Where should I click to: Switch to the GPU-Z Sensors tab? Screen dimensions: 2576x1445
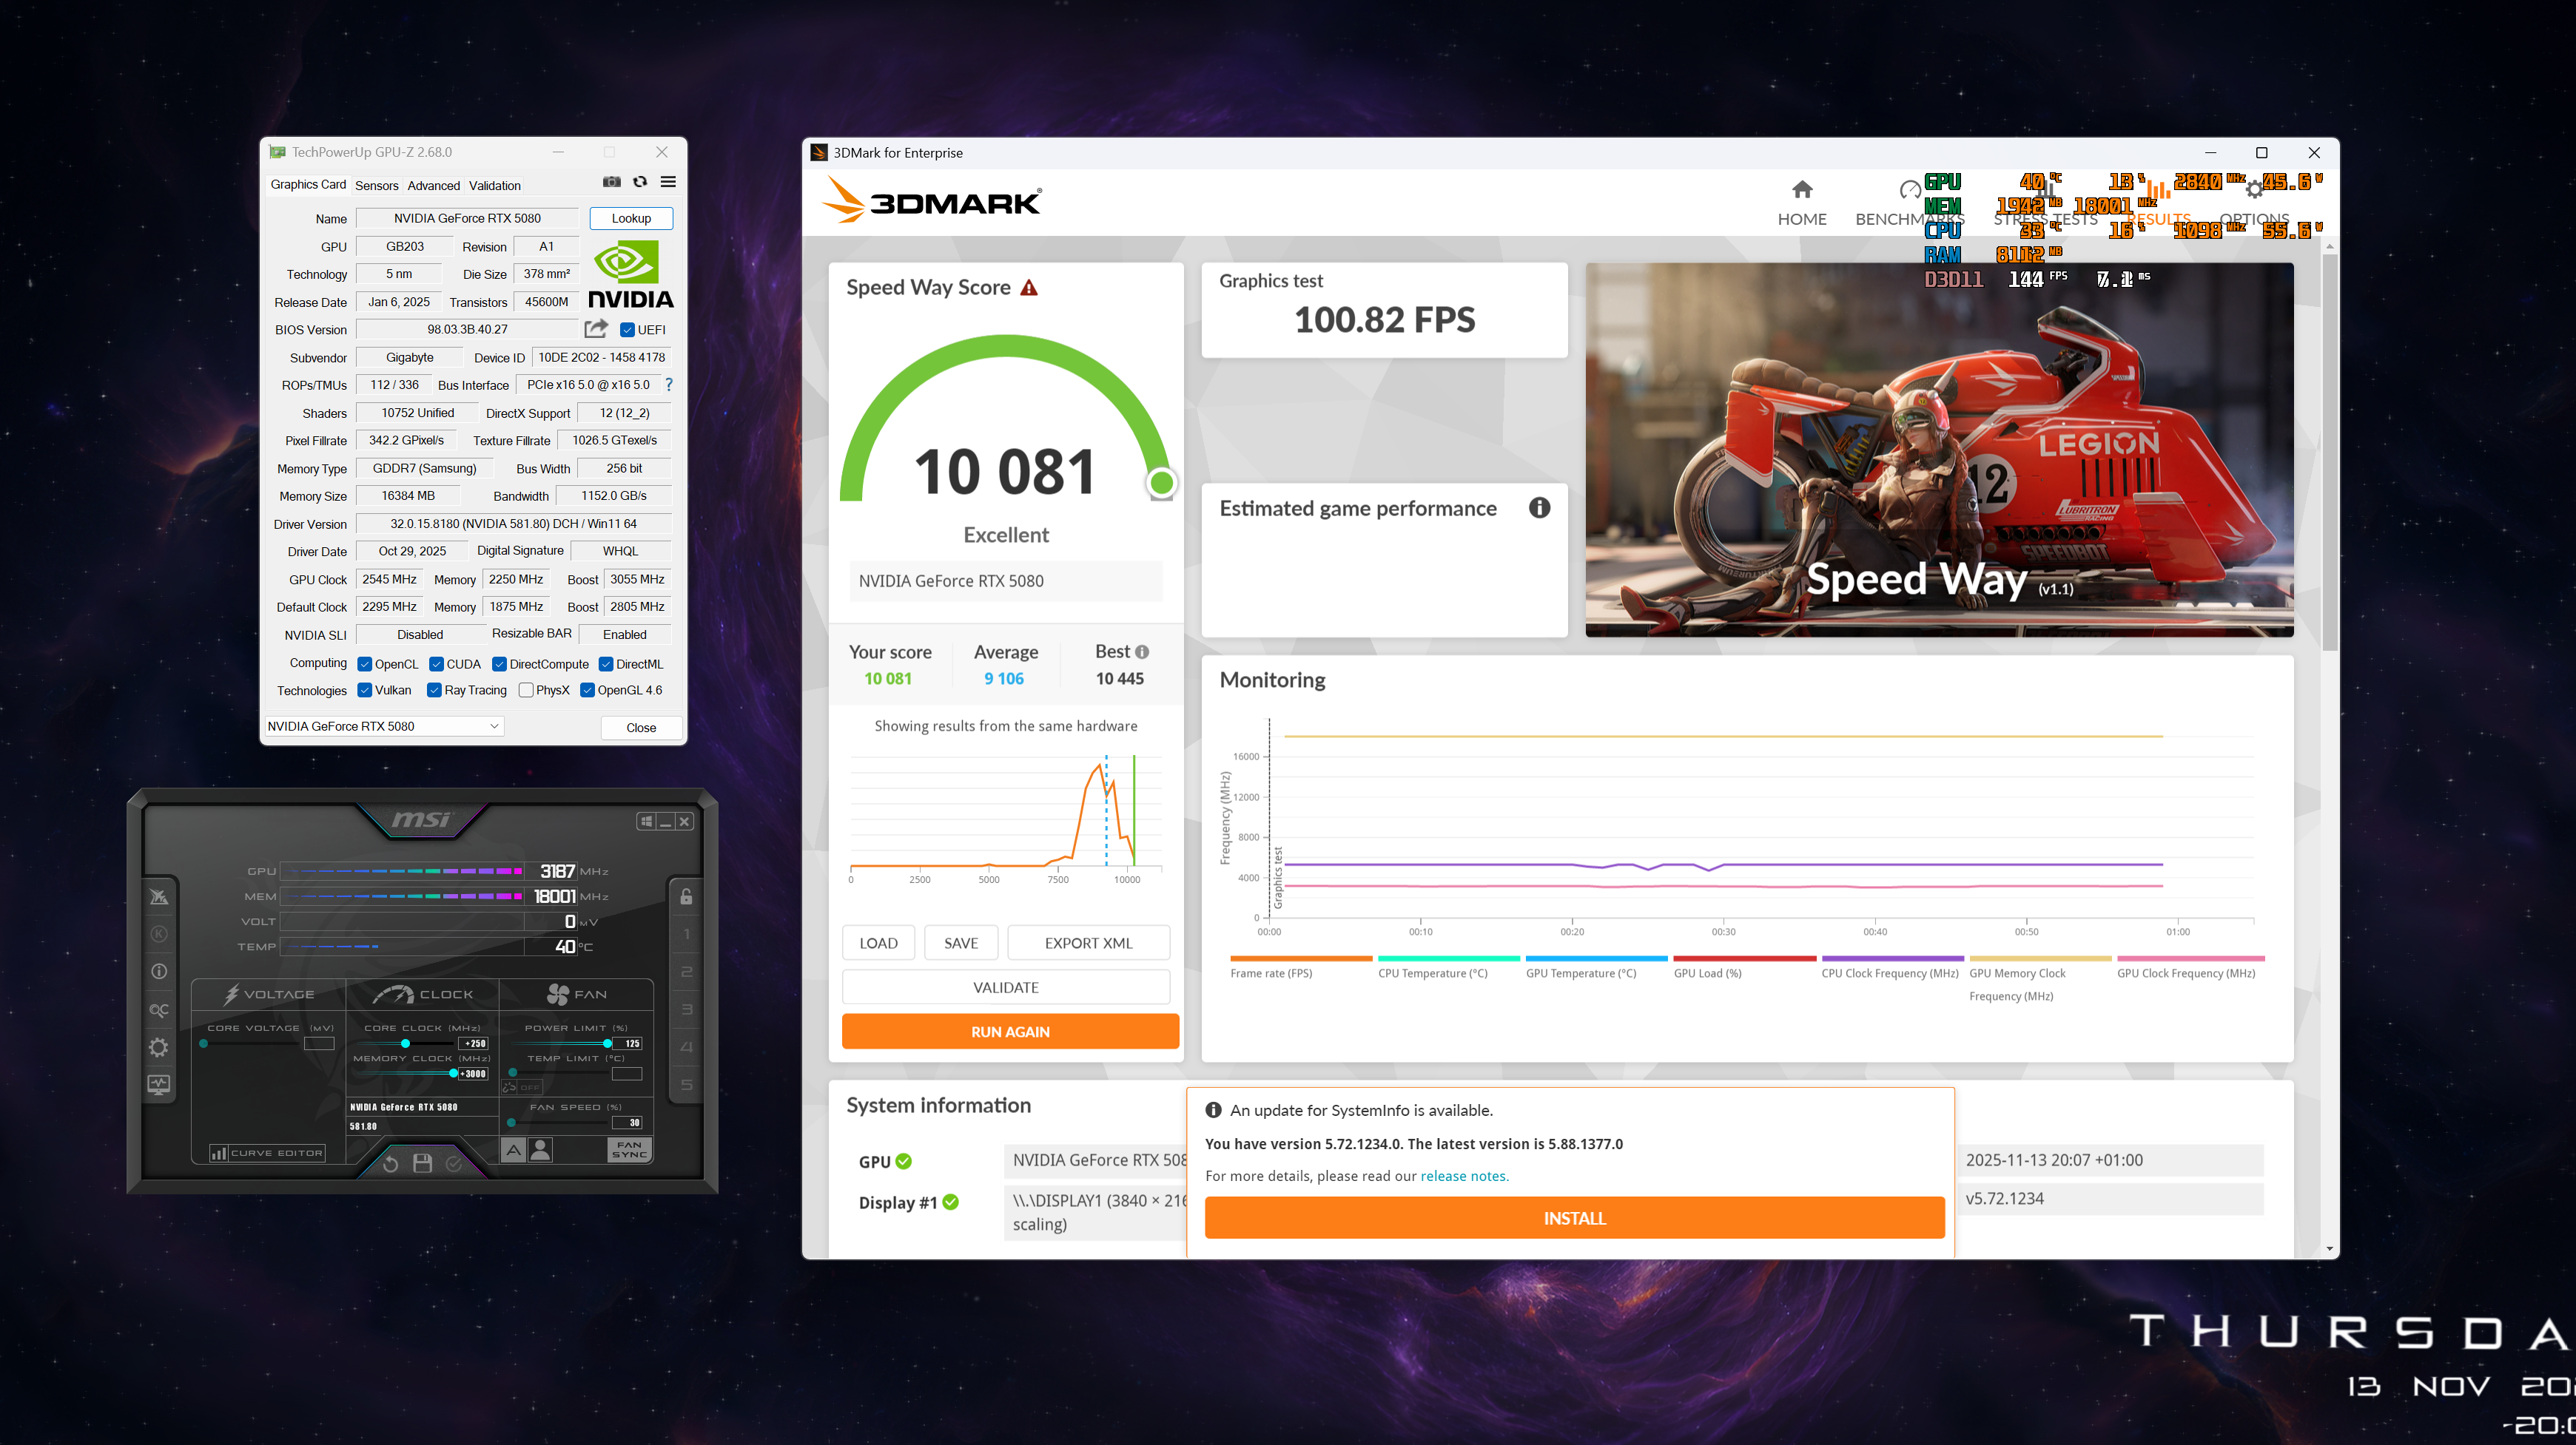pyautogui.click(x=376, y=186)
